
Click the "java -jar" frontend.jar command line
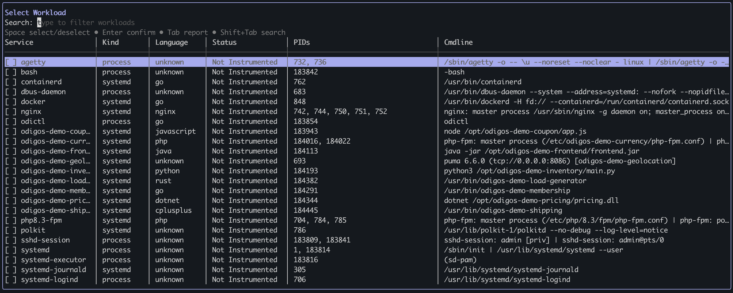coord(542,151)
